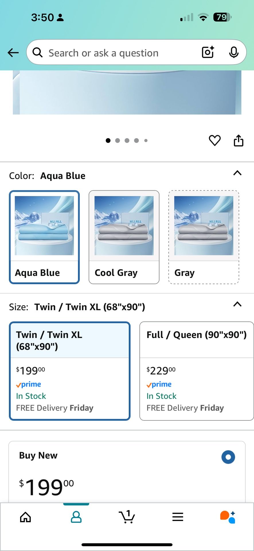Tap the search or ask a question field
The height and width of the screenshot is (551, 254).
tap(115, 53)
